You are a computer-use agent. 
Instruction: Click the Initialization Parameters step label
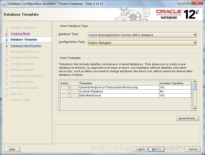[27, 76]
